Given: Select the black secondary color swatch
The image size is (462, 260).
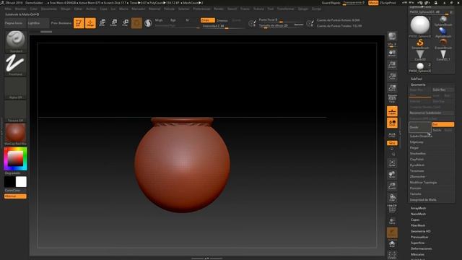Looking at the screenshot, I should [9, 182].
